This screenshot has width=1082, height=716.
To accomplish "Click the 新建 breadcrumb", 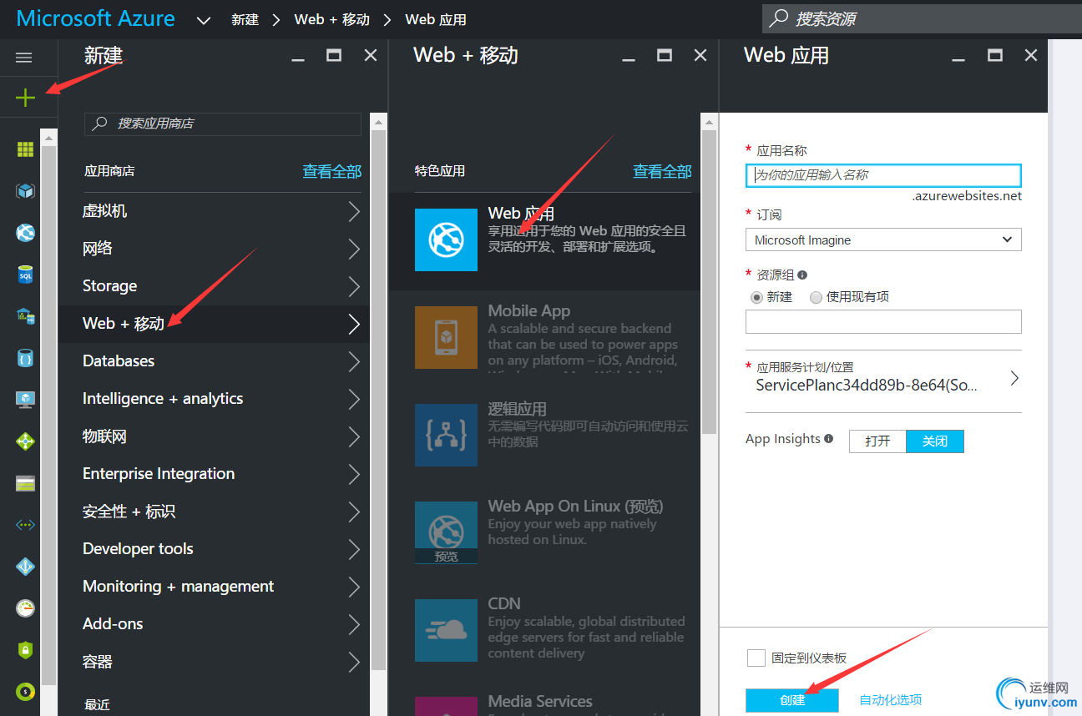I will [245, 19].
